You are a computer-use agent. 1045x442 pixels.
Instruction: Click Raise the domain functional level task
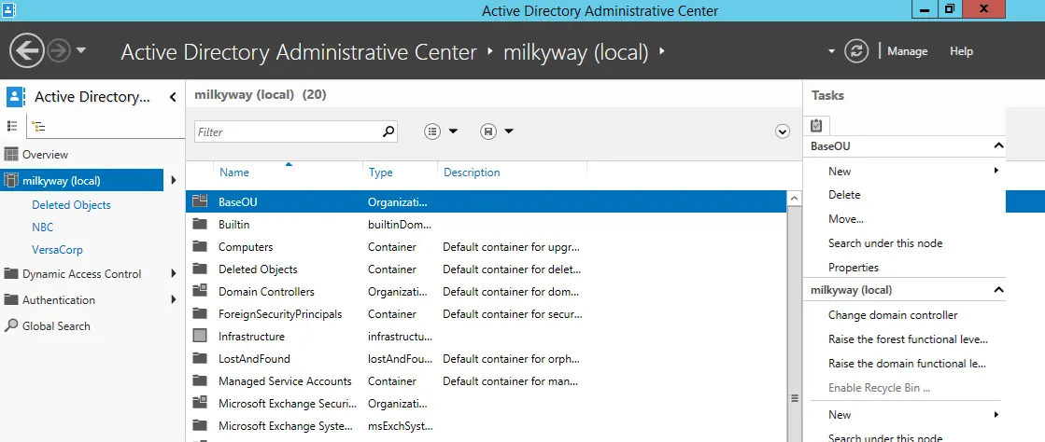(x=907, y=364)
